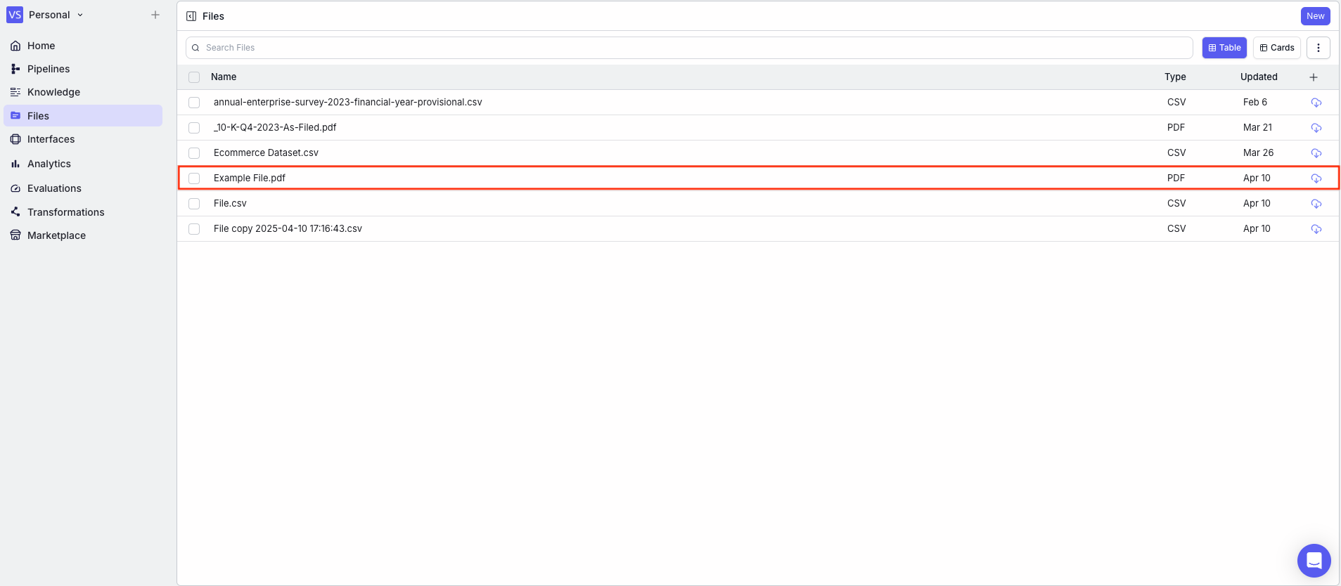The image size is (1341, 586).
Task: Click the VS workspace avatar
Action: tap(15, 15)
